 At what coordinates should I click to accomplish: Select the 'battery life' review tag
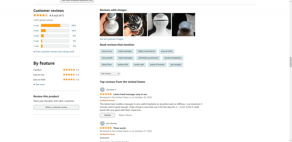(x=123, y=64)
